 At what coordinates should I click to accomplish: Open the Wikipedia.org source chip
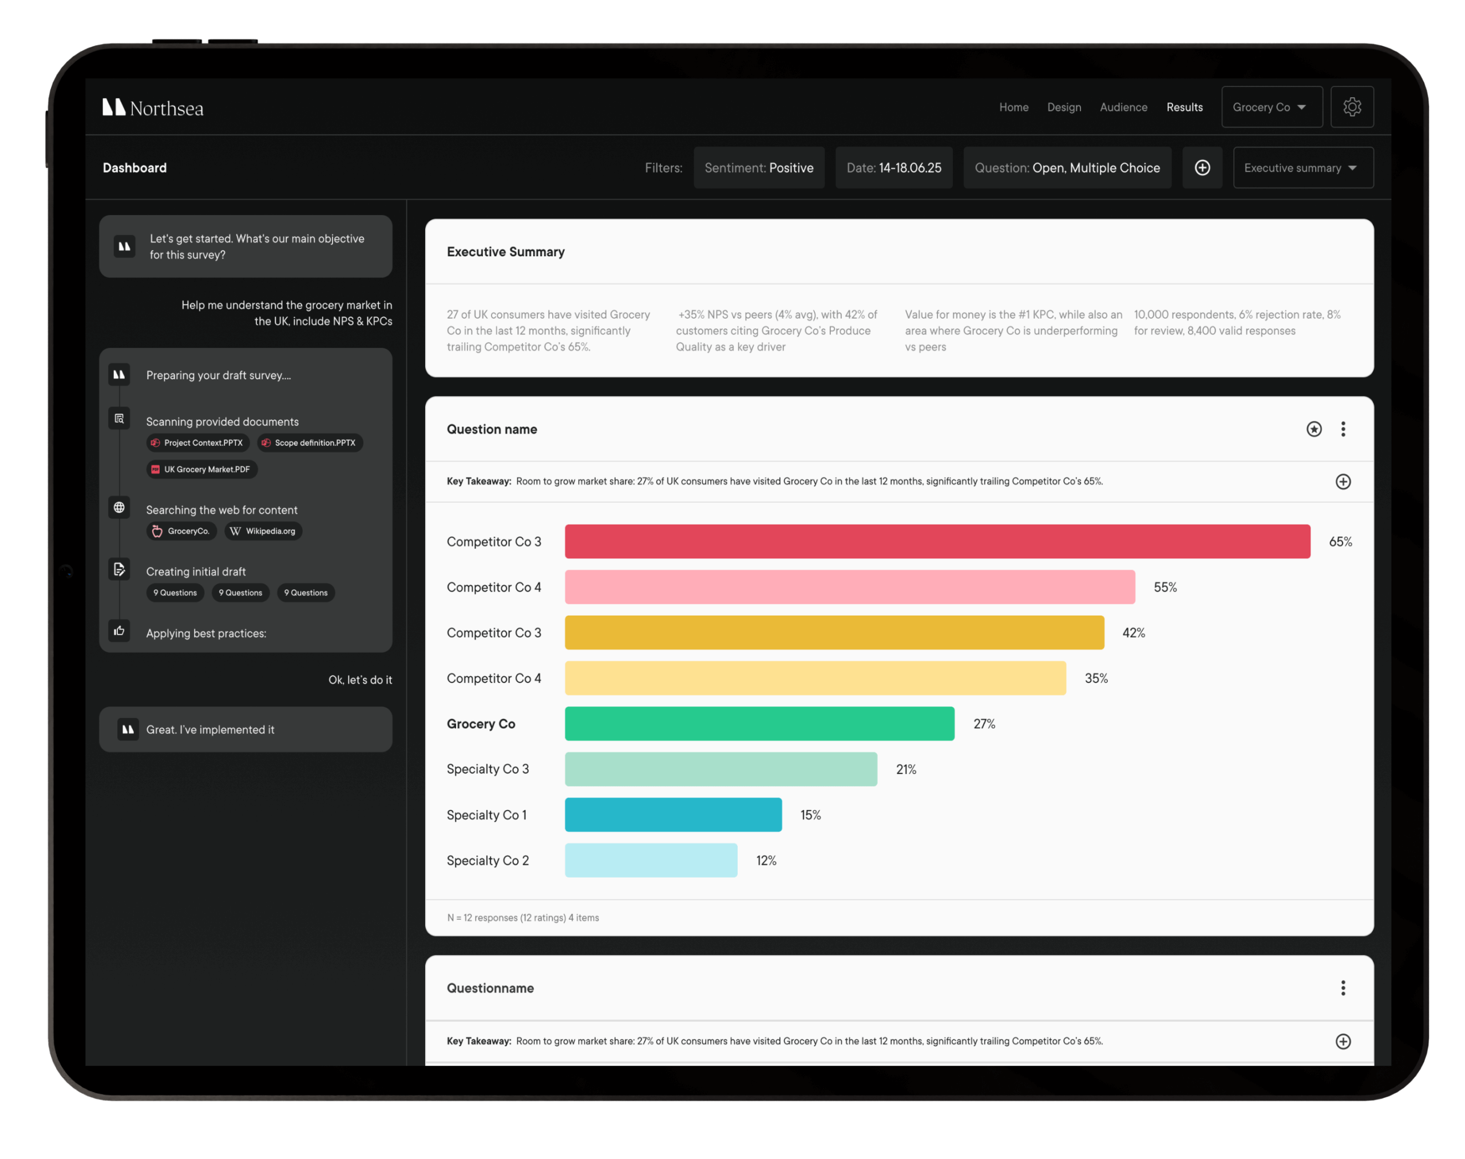(263, 531)
